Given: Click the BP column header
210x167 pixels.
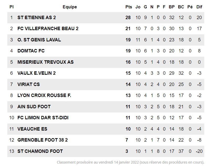Looking at the screenshot, I should [172, 7].
